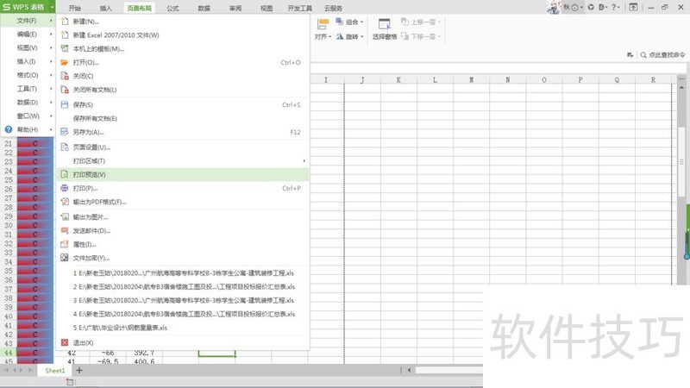This screenshot has height=388, width=690.
Task: Open the View (视图(V)) side menu
Action: click(28, 47)
